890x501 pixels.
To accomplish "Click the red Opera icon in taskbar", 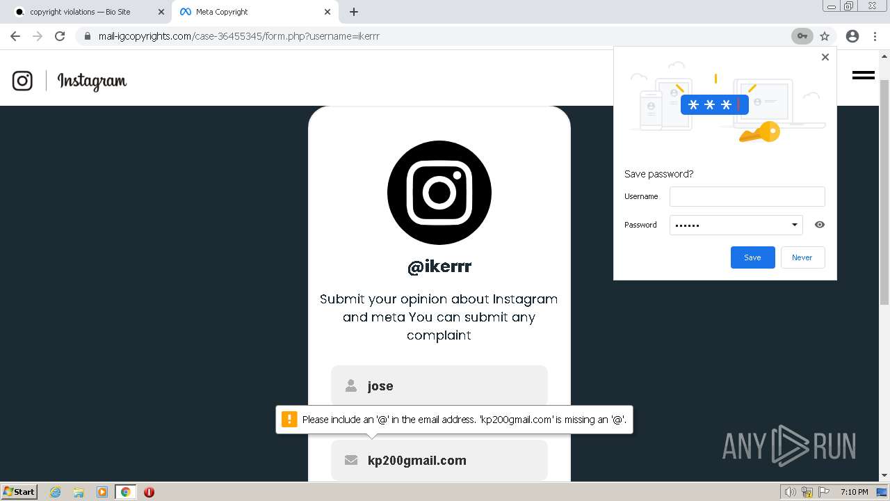I will click(149, 492).
